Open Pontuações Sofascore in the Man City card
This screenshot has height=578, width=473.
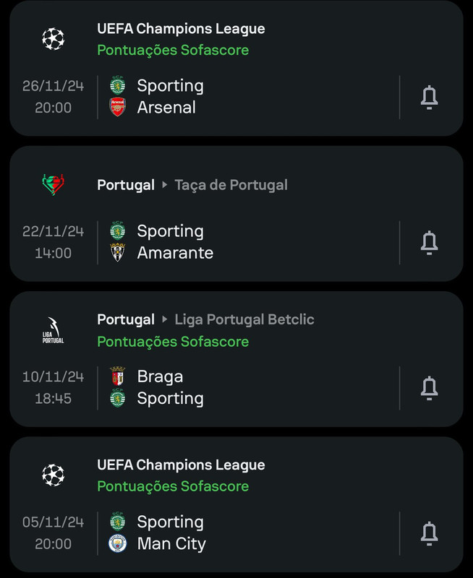(x=173, y=486)
